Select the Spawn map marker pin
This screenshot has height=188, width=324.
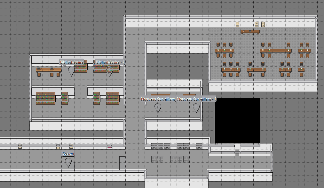coord(68,163)
